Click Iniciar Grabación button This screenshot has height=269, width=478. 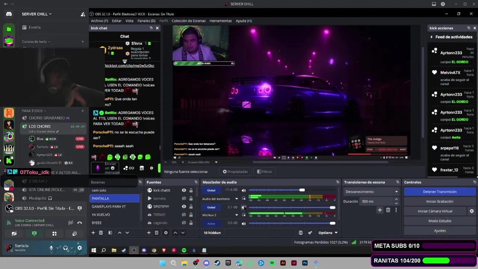click(440, 201)
